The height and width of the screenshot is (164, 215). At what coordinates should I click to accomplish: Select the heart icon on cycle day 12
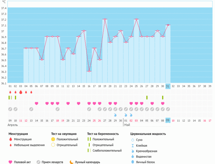(68, 103)
